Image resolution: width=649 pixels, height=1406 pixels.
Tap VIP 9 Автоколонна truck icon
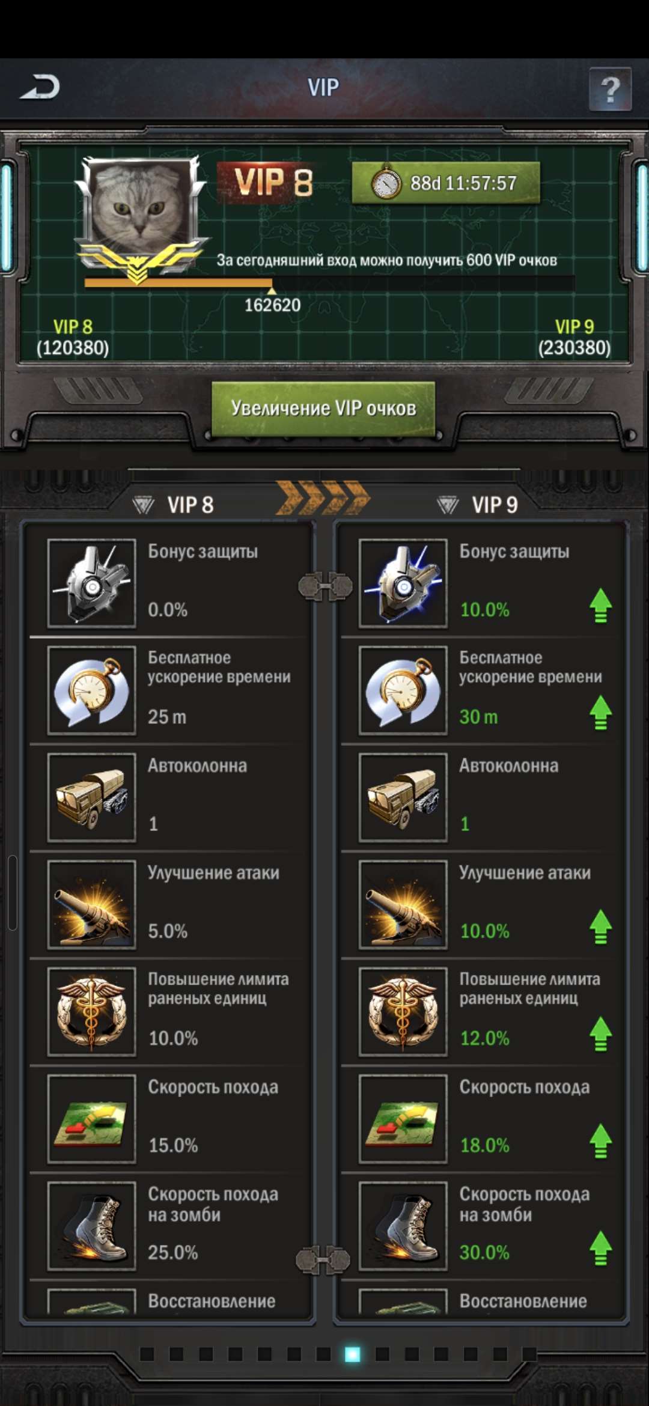(x=403, y=797)
